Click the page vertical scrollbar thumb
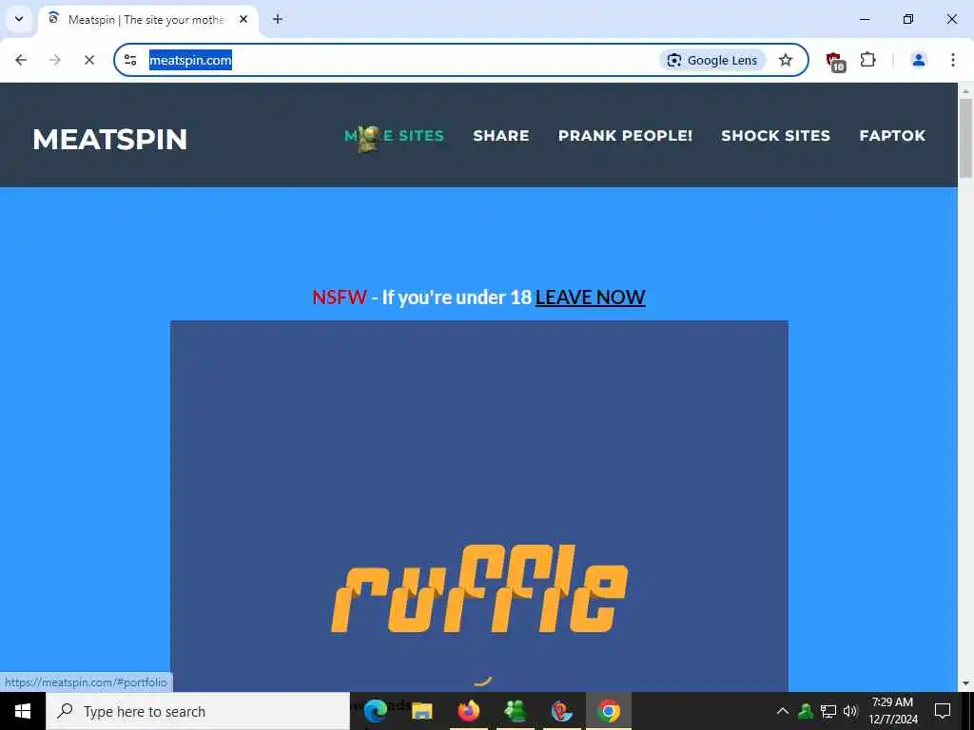The height and width of the screenshot is (730, 974). pos(965,138)
